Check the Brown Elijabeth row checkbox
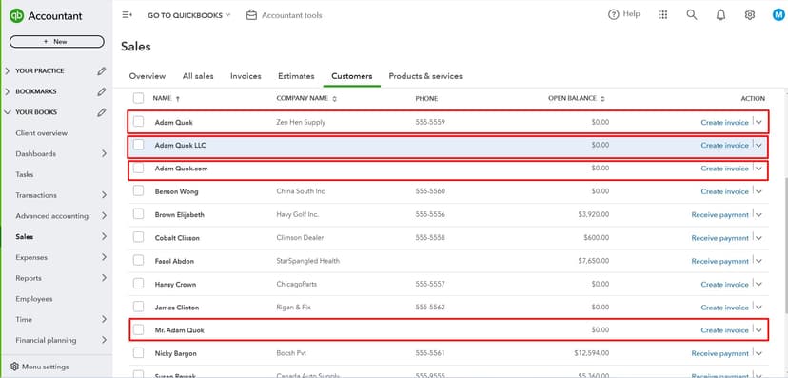 (139, 214)
